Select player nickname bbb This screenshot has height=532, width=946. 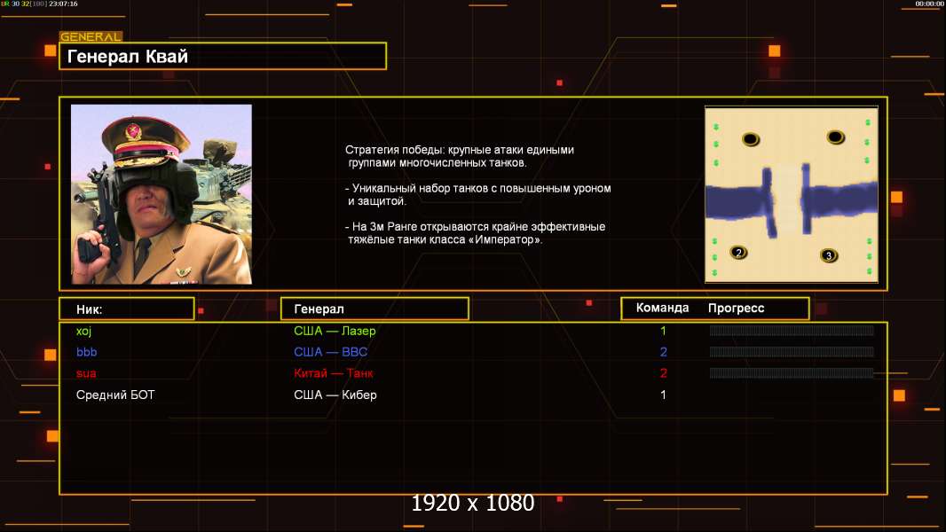click(x=87, y=352)
